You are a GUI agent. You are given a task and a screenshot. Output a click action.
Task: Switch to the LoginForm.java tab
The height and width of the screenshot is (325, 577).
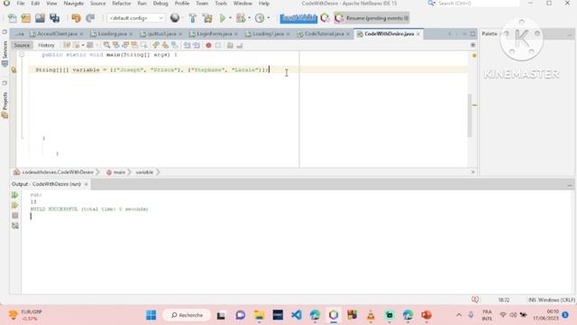point(214,34)
